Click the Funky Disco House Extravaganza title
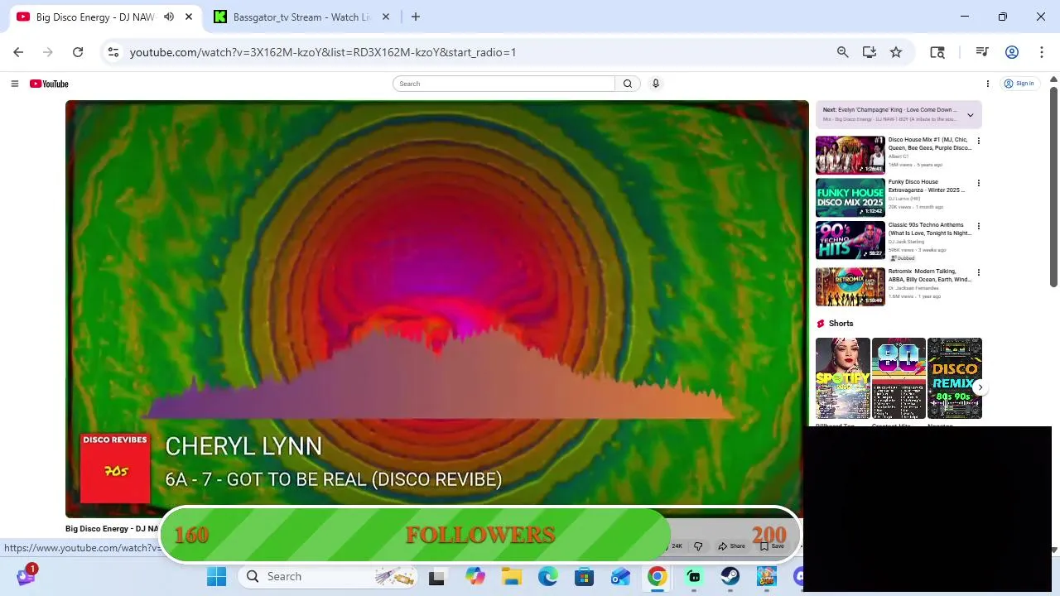The height and width of the screenshot is (596, 1060). tap(927, 186)
